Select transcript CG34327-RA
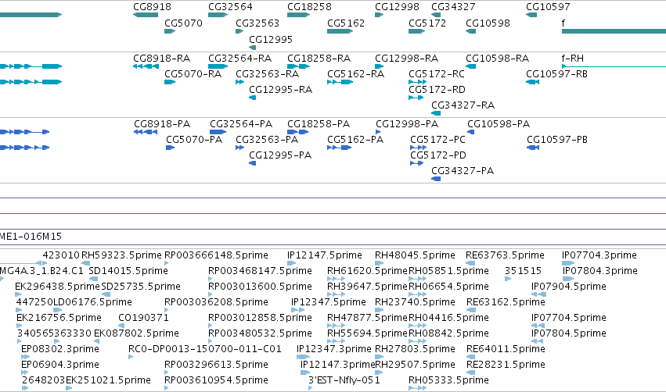 click(463, 105)
